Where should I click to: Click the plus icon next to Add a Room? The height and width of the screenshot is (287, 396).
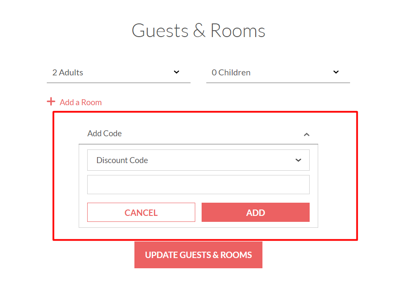(51, 101)
